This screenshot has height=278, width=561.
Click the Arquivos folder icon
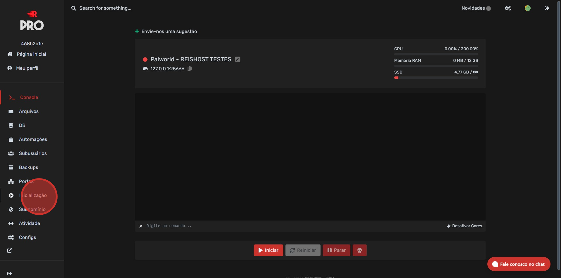tap(11, 111)
